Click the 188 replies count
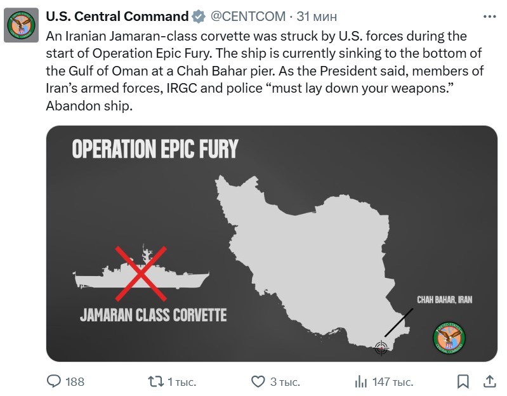507x396 pixels. [75, 381]
